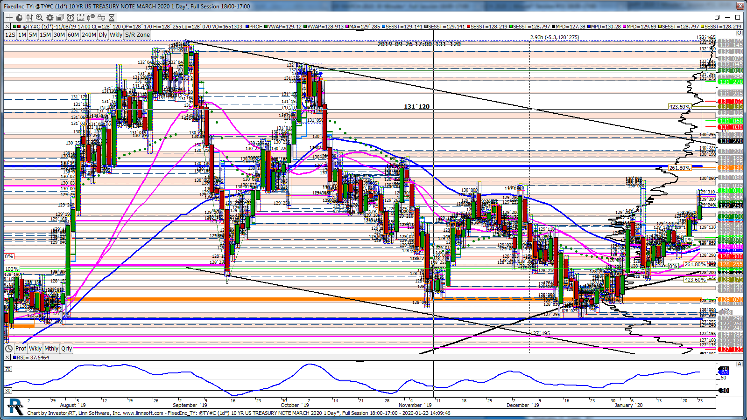Click the VWAP=128.913 indicator label
This screenshot has height=420, width=747.
pos(323,27)
